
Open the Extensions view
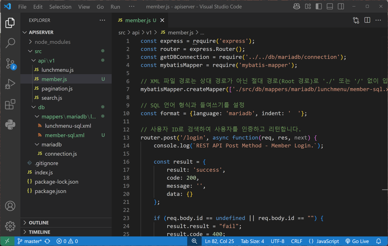pos(10,105)
